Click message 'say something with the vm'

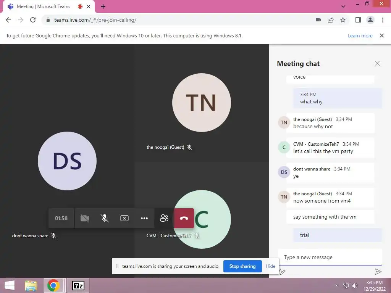[x=325, y=217]
